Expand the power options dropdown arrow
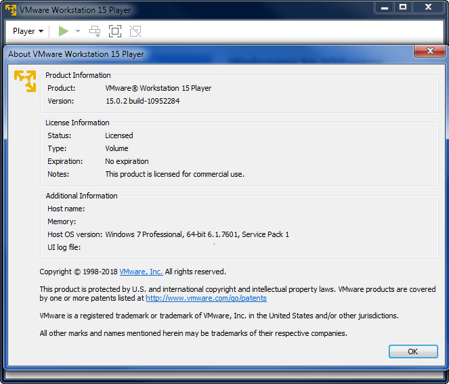The image size is (449, 384). click(x=78, y=31)
